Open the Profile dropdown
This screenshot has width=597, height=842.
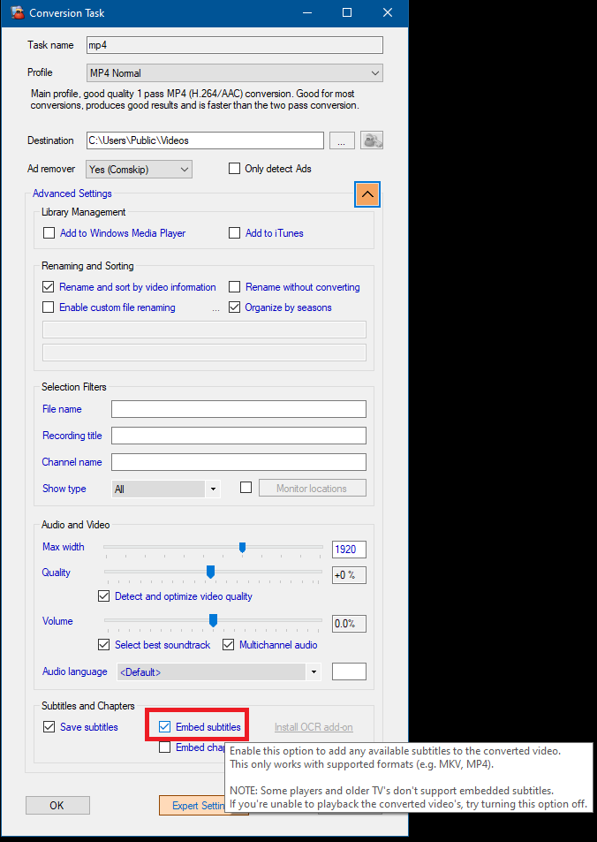pos(234,73)
